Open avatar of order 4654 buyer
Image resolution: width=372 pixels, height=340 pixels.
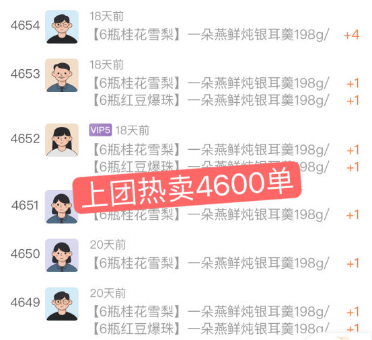(62, 27)
